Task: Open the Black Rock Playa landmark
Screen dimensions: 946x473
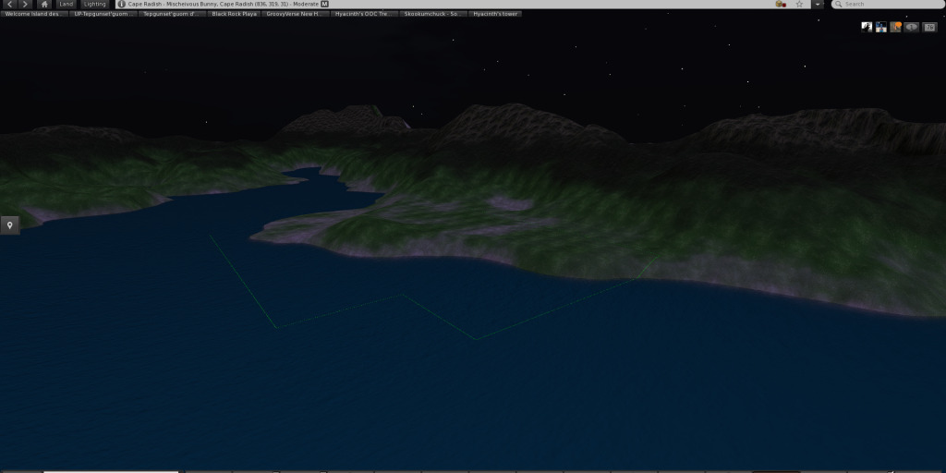Action: pos(234,15)
